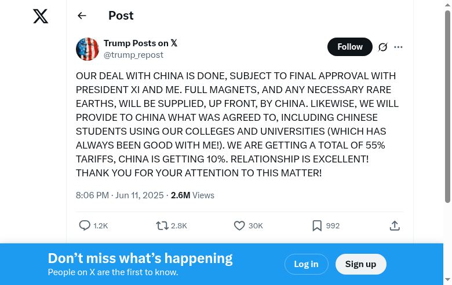Bookmark the post with bookmark icon
Screen dimensions: 452x285
[317, 225]
